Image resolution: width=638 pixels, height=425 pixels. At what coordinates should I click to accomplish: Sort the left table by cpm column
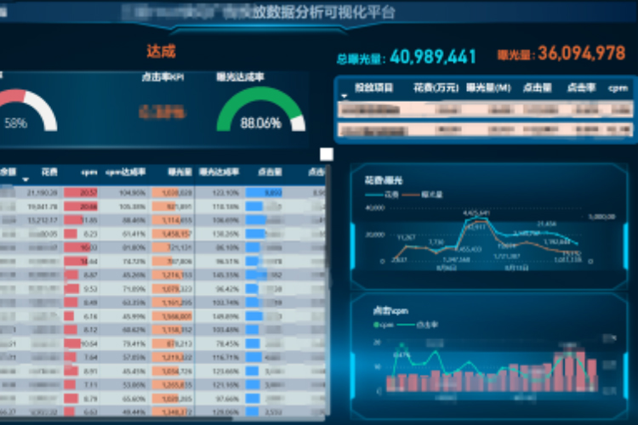click(89, 172)
